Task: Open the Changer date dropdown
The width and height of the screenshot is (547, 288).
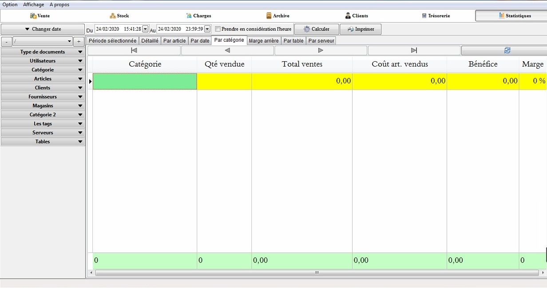Action: point(43,29)
